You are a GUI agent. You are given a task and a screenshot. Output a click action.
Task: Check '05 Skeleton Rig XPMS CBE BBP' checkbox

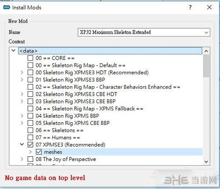coord(30,123)
